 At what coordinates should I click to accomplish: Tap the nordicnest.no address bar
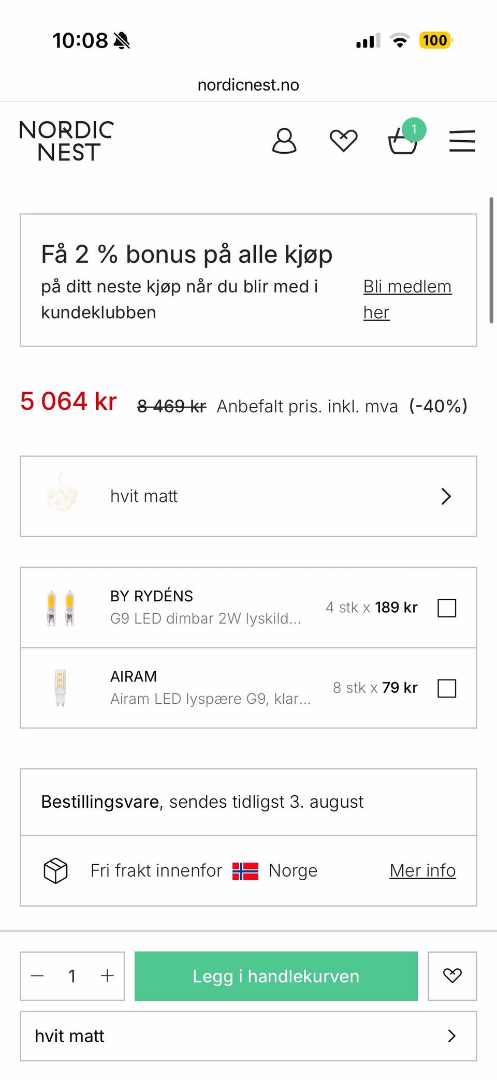tap(248, 85)
